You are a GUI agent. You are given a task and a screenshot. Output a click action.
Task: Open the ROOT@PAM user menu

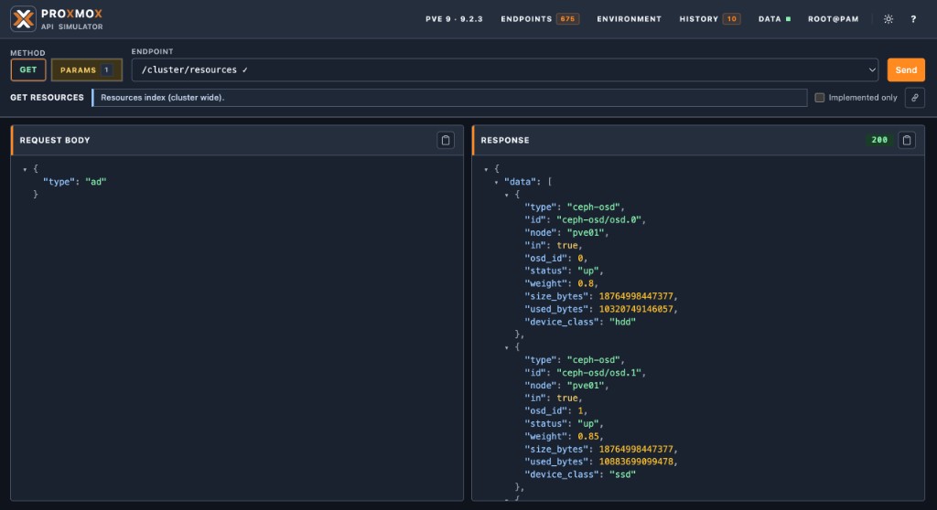[x=833, y=19]
